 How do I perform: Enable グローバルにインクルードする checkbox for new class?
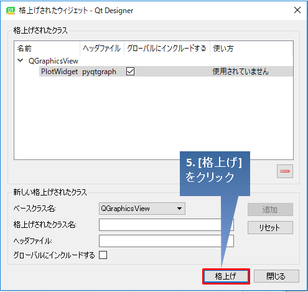coord(103,255)
